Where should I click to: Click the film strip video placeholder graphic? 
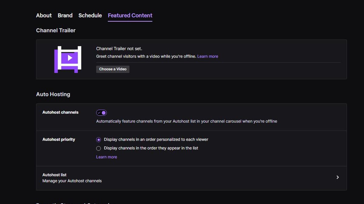[x=67, y=59]
